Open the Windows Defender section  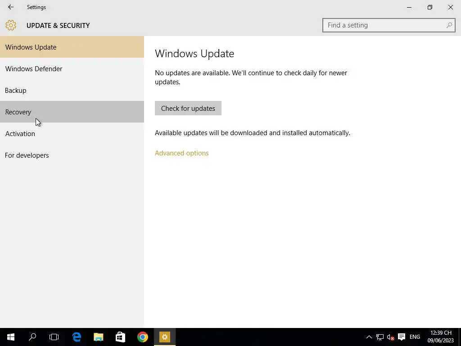coord(72,68)
